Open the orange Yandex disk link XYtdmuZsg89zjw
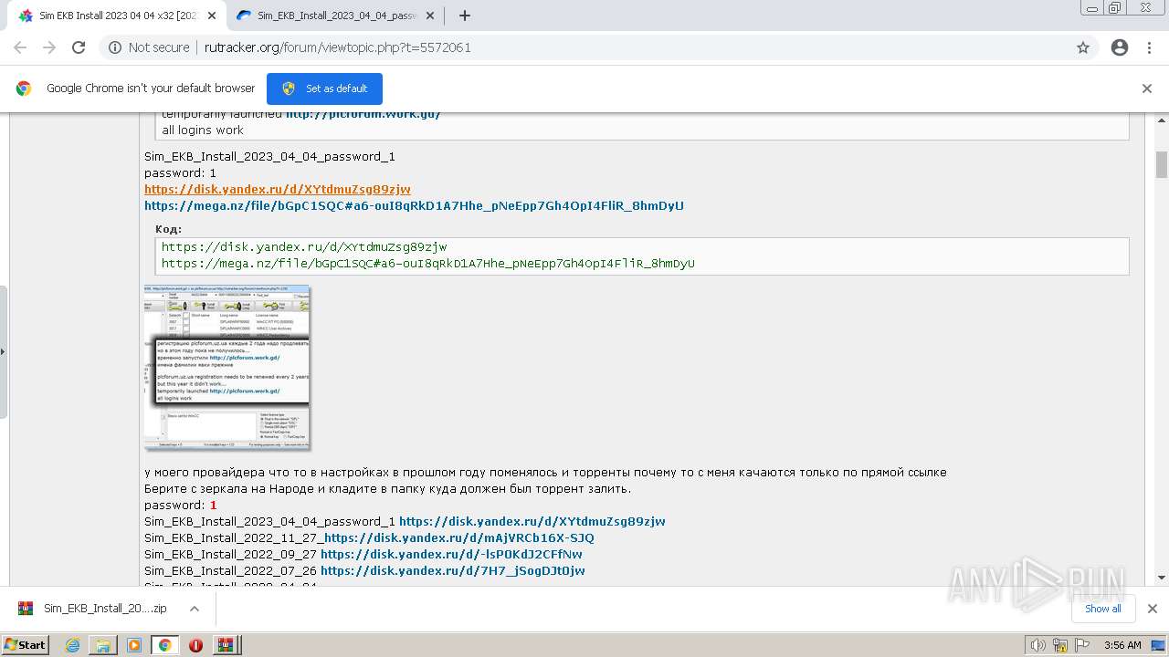The height and width of the screenshot is (657, 1169). click(x=278, y=190)
